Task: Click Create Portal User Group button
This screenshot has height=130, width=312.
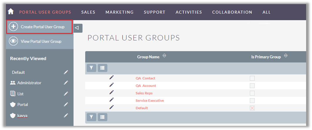Action: click(40, 27)
